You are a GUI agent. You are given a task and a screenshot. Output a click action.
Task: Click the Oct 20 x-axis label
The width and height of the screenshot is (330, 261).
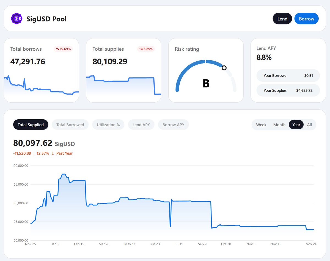pyautogui.click(x=226, y=244)
